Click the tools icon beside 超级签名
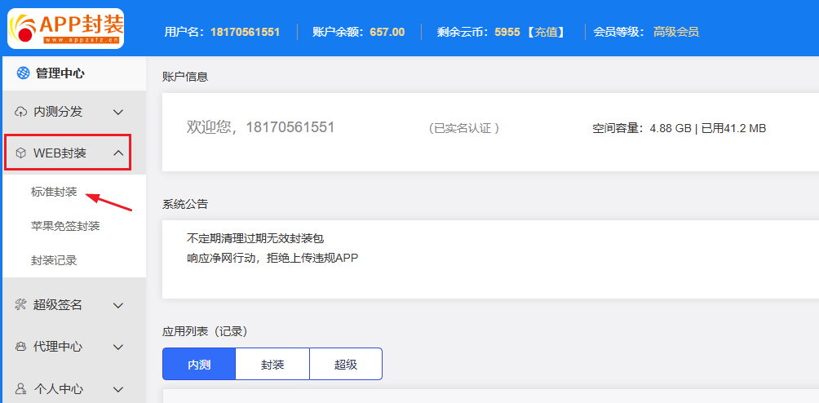 pos(21,305)
